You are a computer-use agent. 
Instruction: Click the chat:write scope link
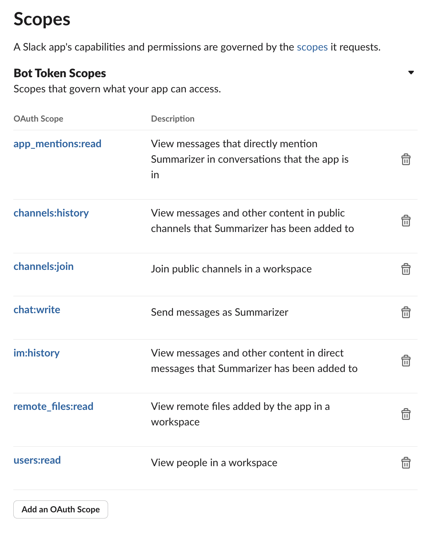[37, 310]
